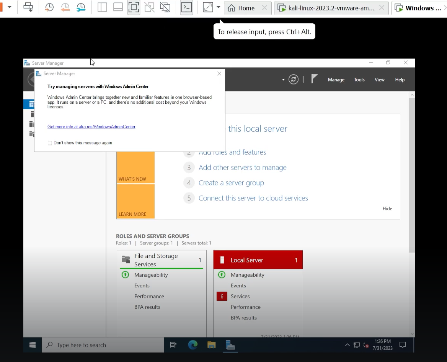Screen dimensions: 447x362
Task: Launch Microsoft Edge from the taskbar
Action: pyautogui.click(x=193, y=345)
